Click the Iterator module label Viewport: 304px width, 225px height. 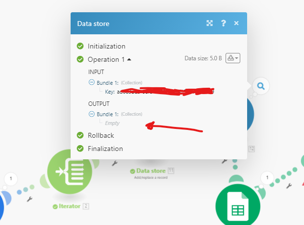coord(70,206)
